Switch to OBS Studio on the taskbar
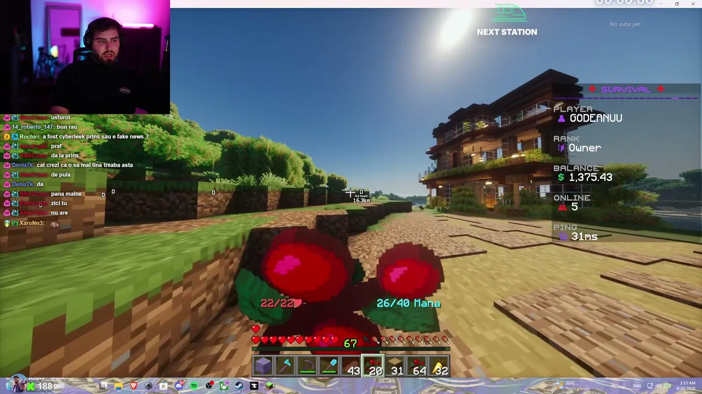The image size is (702, 394). 209,386
